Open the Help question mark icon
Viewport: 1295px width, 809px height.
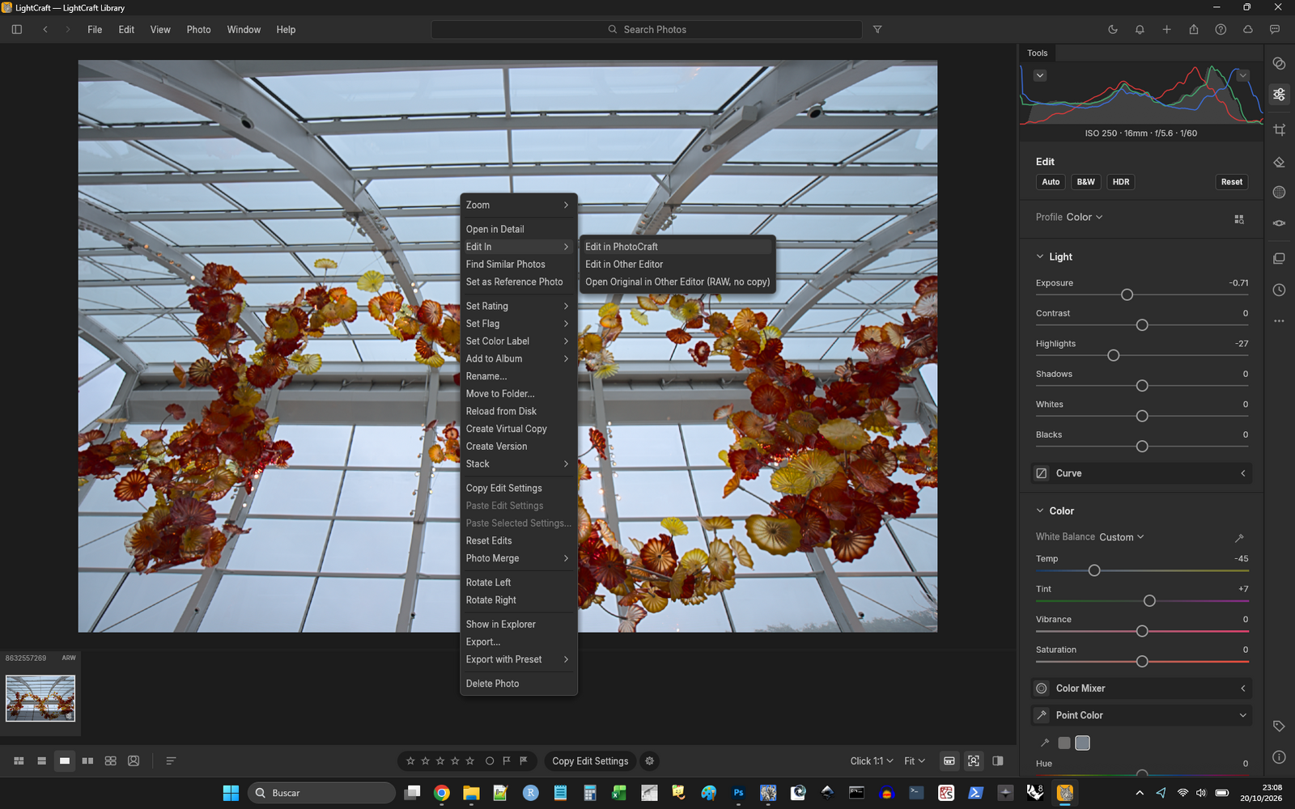point(1221,29)
